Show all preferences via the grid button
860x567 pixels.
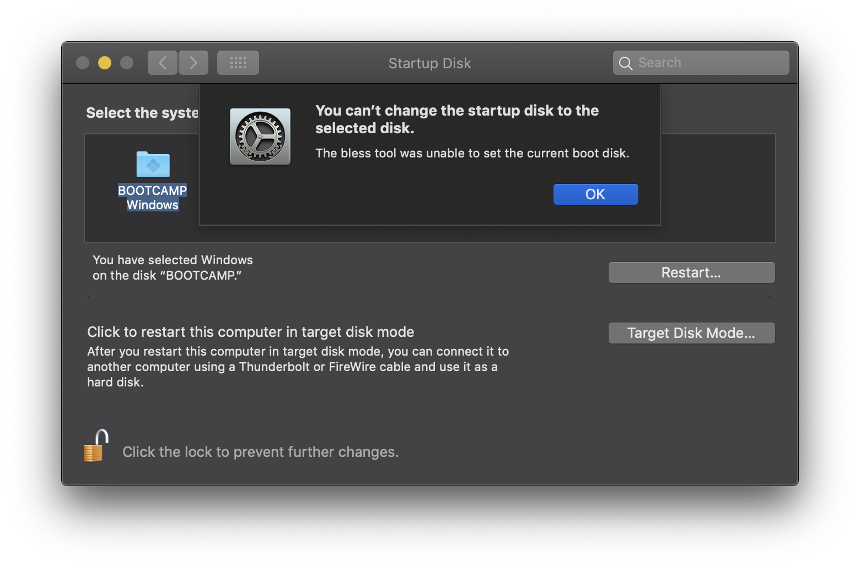pyautogui.click(x=238, y=63)
